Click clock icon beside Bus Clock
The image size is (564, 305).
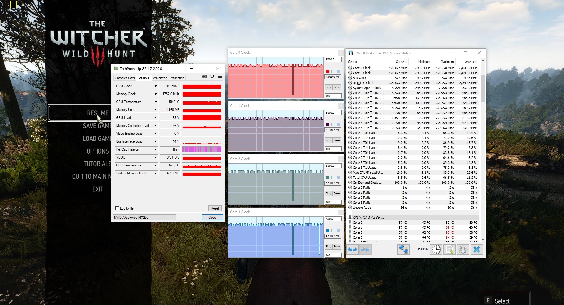pos(350,78)
